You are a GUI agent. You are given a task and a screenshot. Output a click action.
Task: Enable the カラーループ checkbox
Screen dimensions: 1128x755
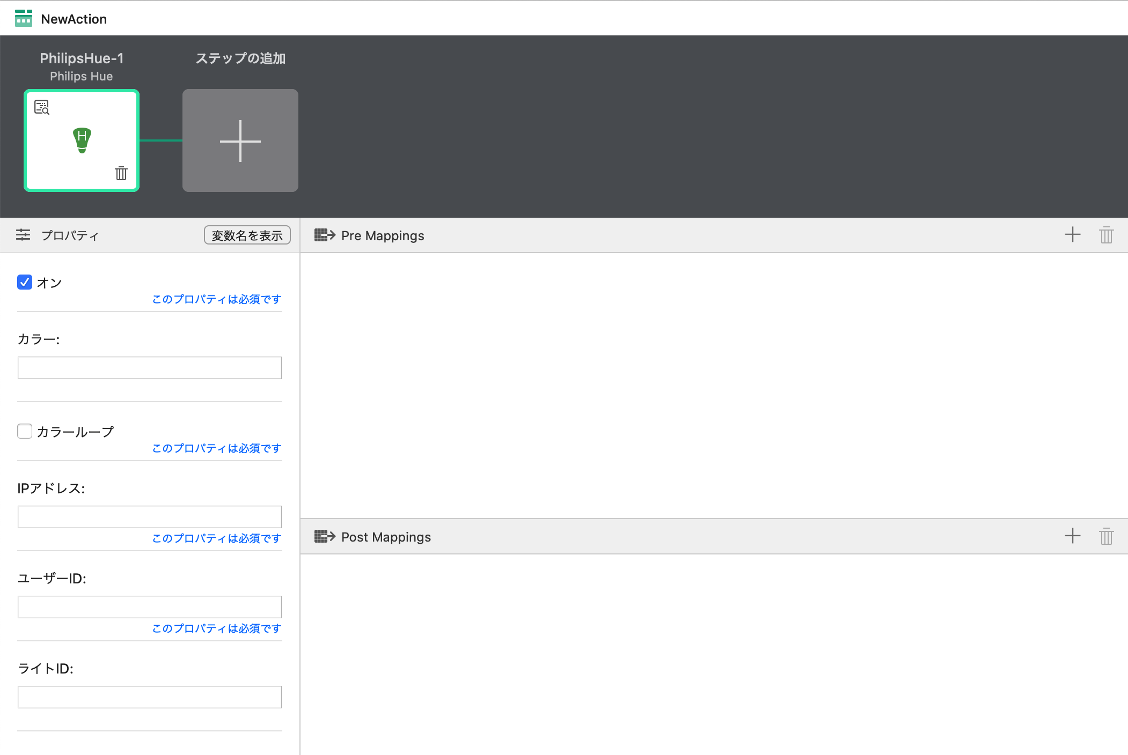[x=25, y=431]
